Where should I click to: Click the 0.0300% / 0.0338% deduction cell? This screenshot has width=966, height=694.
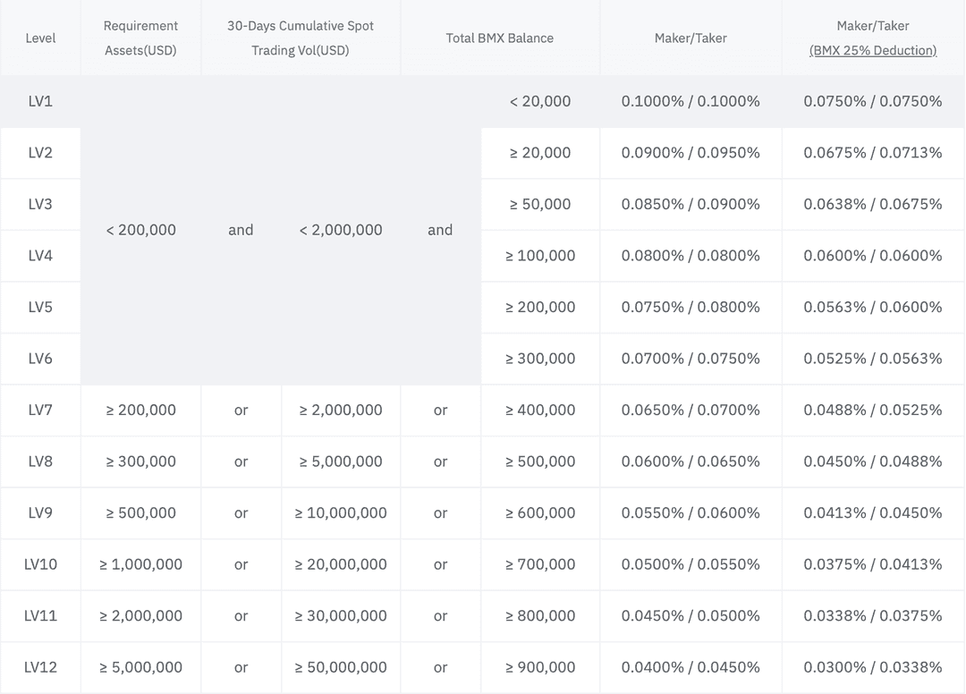coord(872,667)
